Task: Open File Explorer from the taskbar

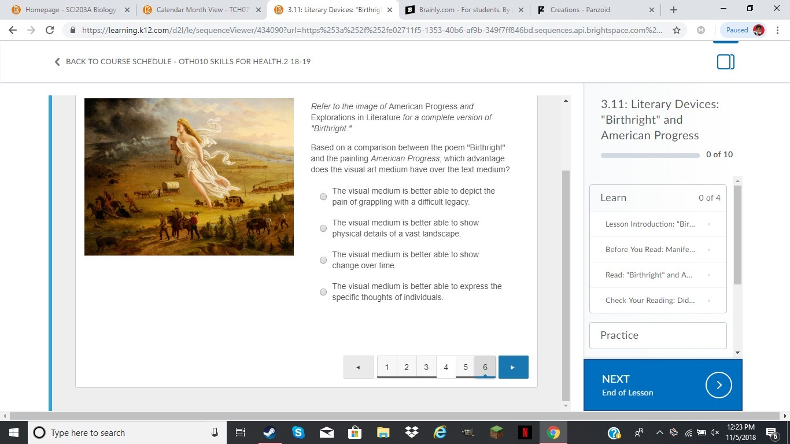Action: coord(383,432)
